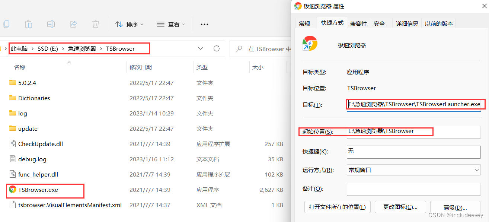This screenshot has height=222, width=489.
Task: Switch to the 以前的版本 tab
Action: [439, 23]
